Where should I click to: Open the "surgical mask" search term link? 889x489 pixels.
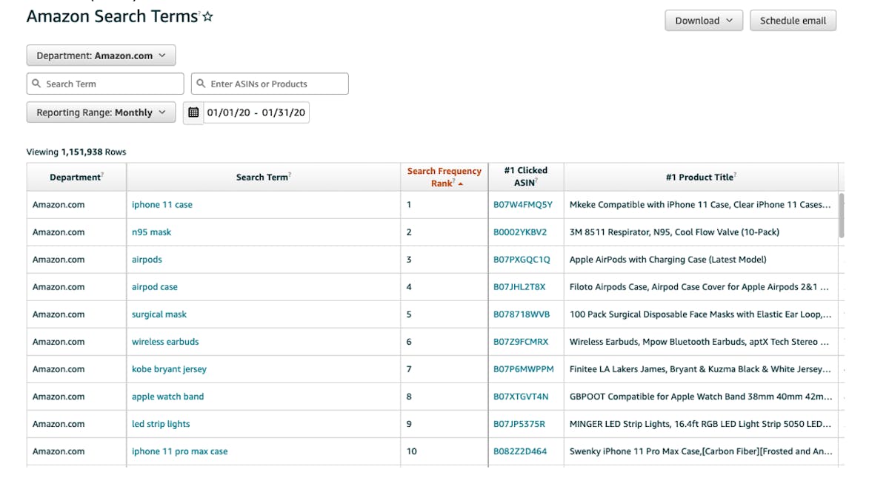[x=159, y=314]
